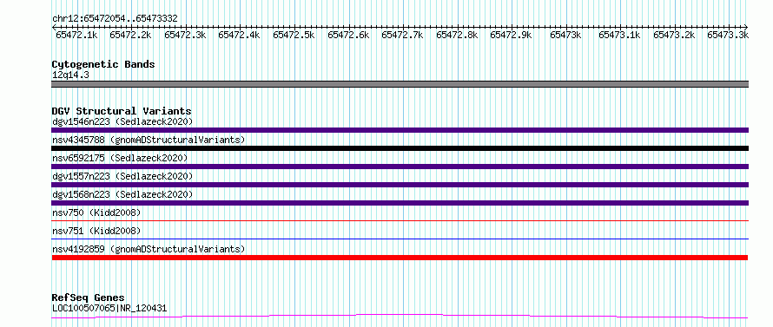773x327 pixels.
Task: Select the purple nsv6592175 variant bar
Action: pos(400,167)
